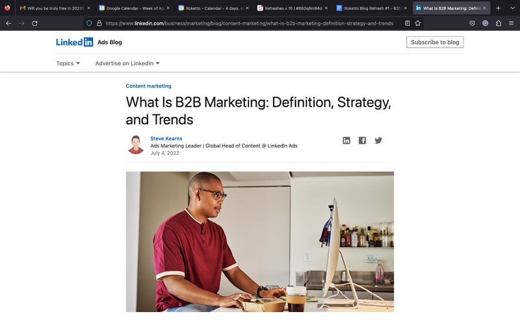The width and height of the screenshot is (520, 325).
Task: Open the Content marketing category link
Action: [148, 86]
